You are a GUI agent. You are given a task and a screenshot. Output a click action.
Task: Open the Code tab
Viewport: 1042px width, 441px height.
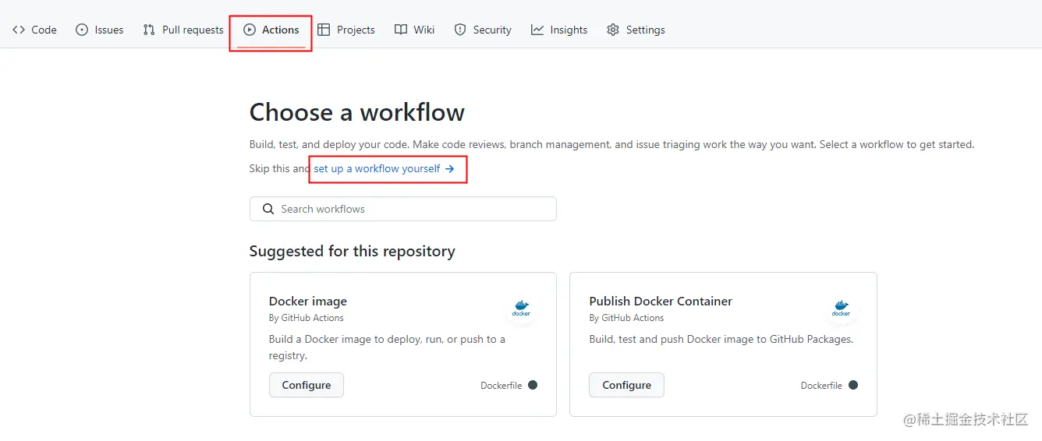click(35, 30)
